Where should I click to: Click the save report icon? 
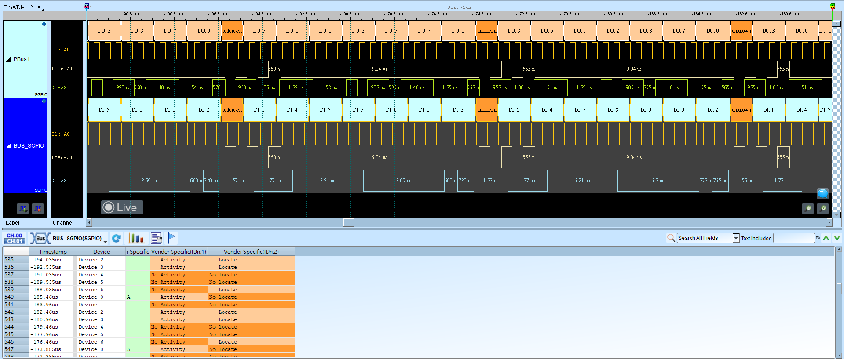pos(157,238)
